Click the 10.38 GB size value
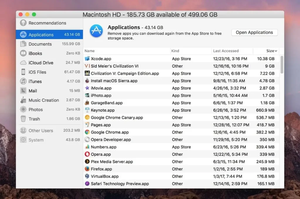Screen dimensions: 300x199 265,59
